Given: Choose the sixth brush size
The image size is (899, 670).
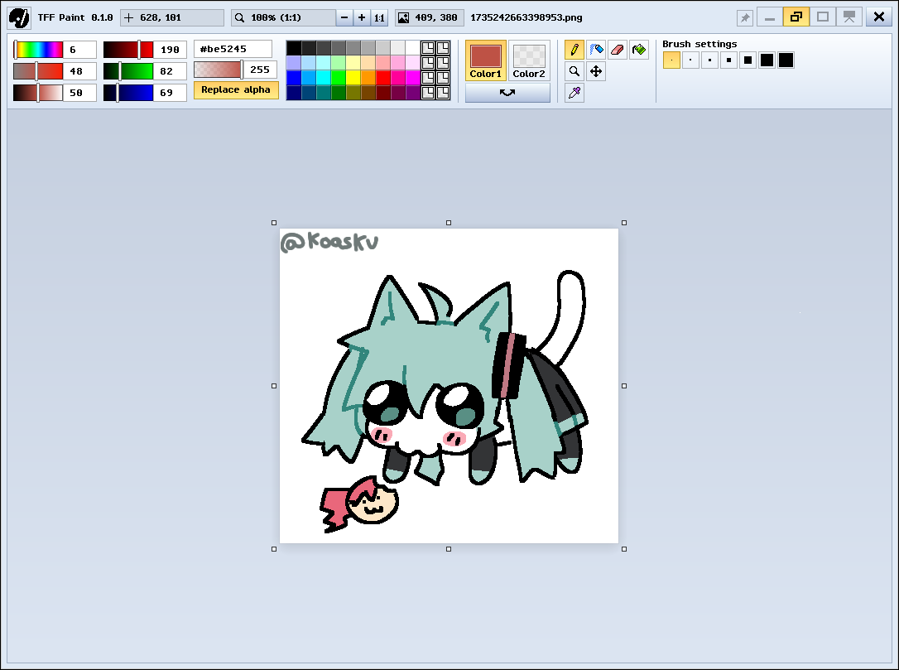Looking at the screenshot, I should click(767, 60).
